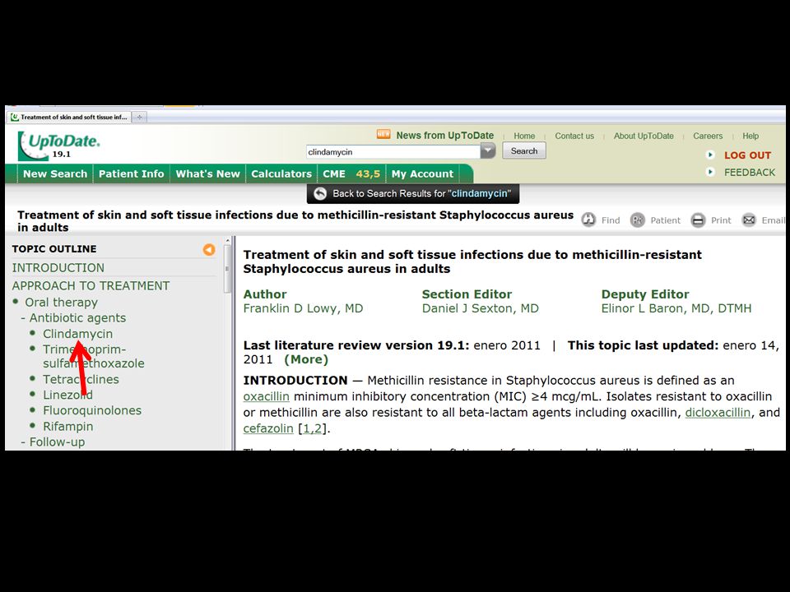Open the CME 43,5 tab

351,173
